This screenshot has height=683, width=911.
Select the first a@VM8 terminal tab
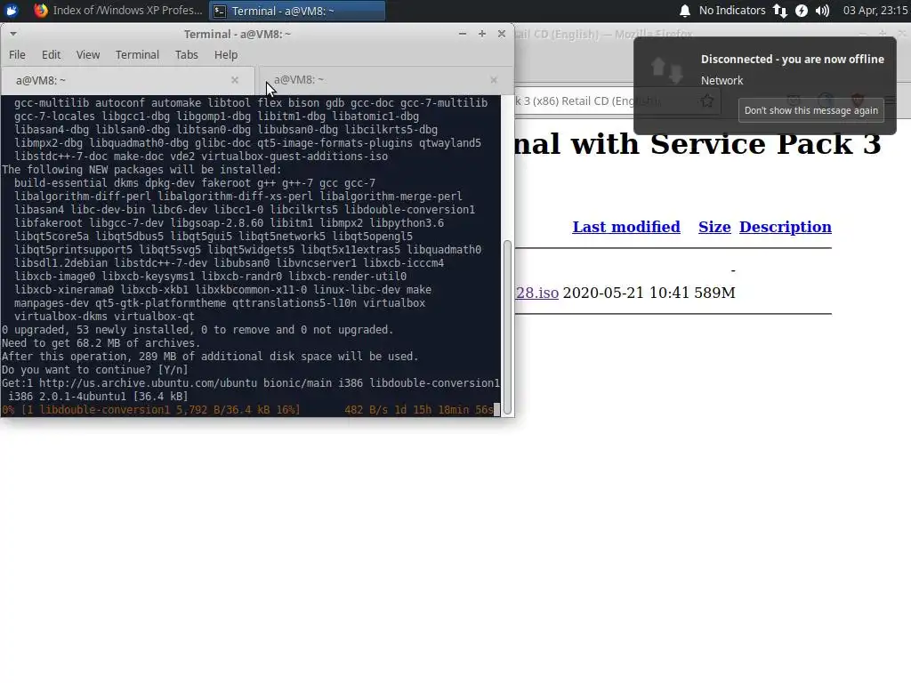pyautogui.click(x=127, y=80)
